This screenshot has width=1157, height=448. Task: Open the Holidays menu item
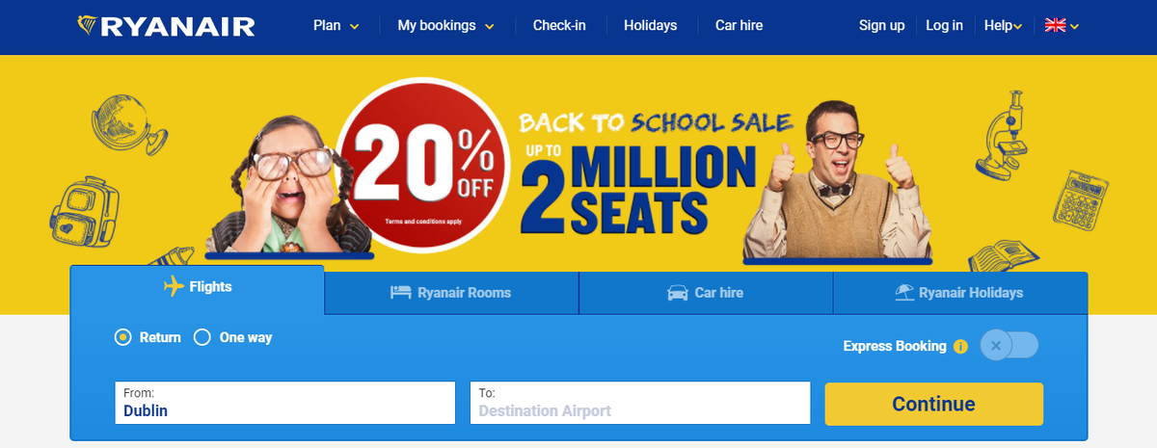point(650,26)
